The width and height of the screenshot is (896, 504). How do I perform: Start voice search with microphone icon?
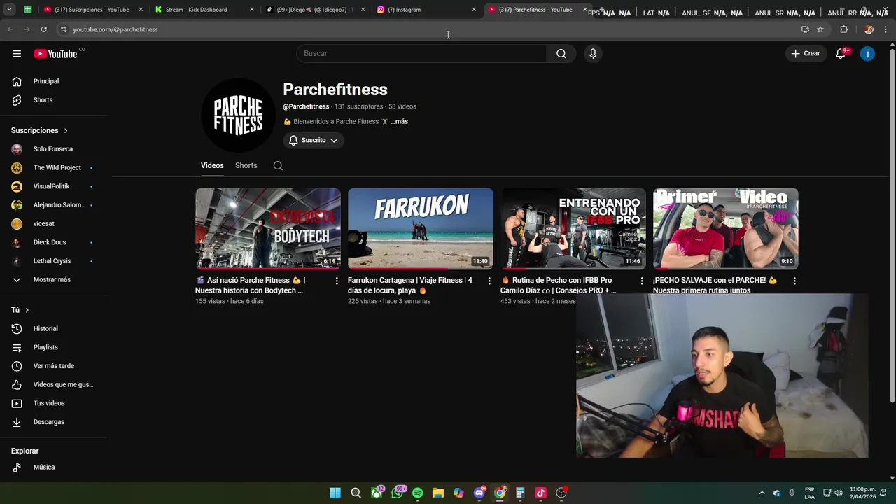coord(593,54)
